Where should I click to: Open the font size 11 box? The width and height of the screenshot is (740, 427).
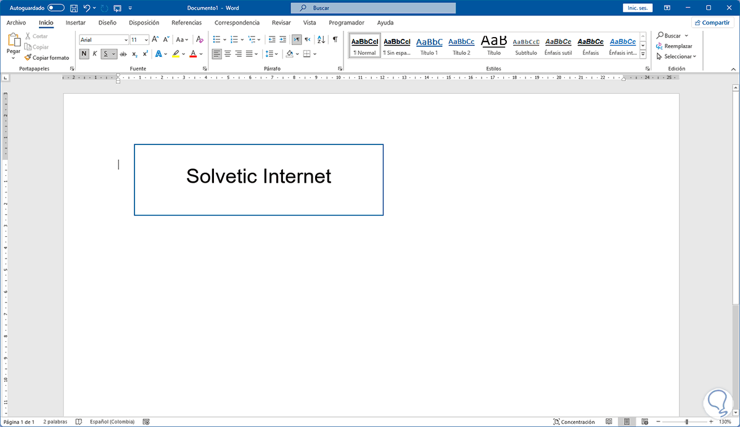[139, 39]
